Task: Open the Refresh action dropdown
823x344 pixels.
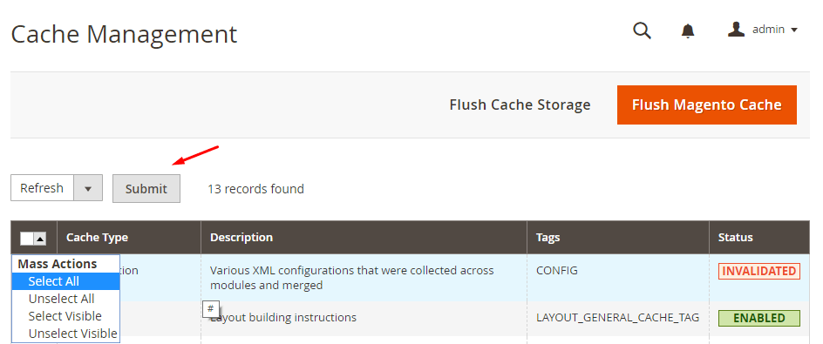Action: pos(57,188)
